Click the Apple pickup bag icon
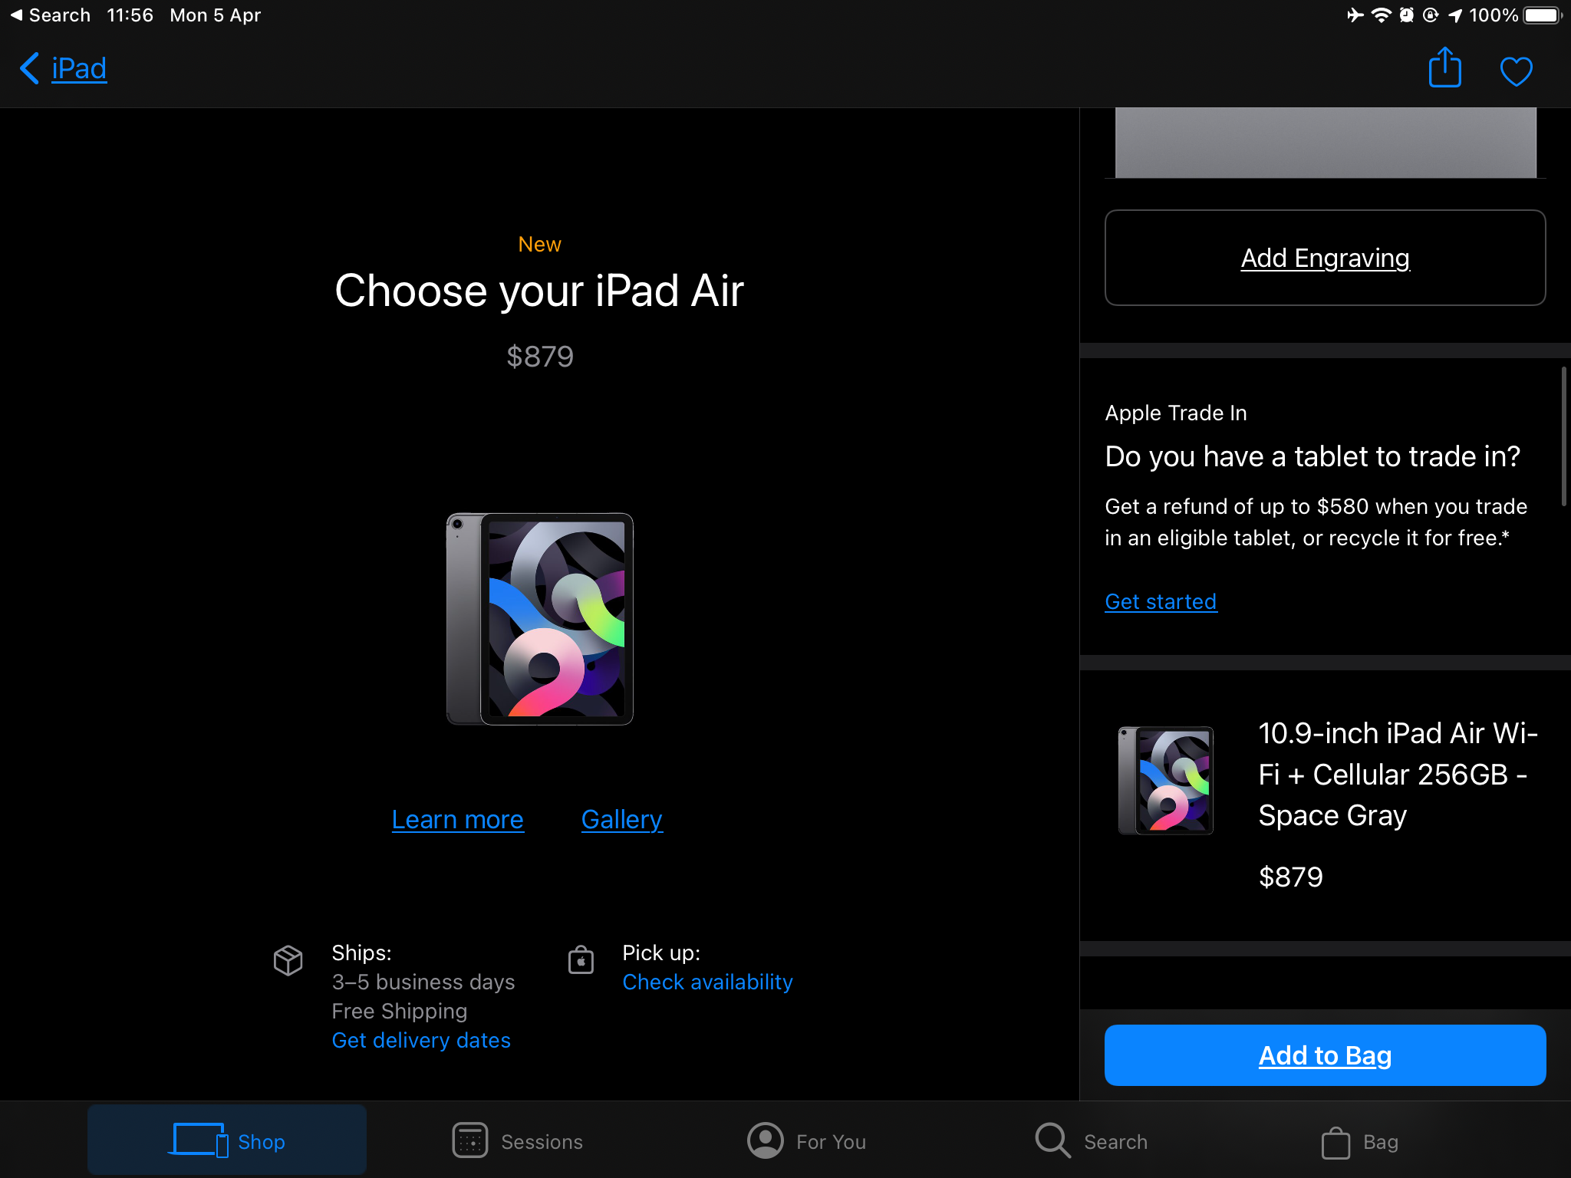 (x=581, y=959)
